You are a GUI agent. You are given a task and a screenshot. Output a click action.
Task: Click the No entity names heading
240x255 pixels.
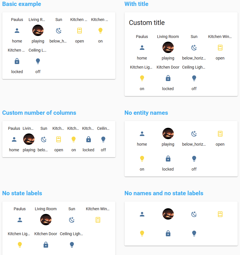(146, 113)
